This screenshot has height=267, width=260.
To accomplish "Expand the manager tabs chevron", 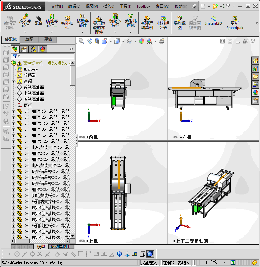I will tap(71, 49).
